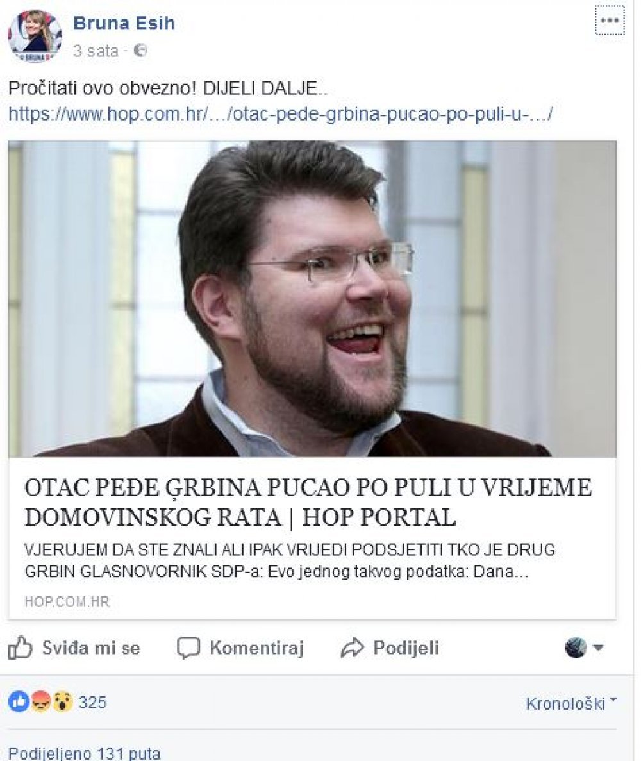Open article headline OTAC PEĐE GRBINA PUCAO
Image resolution: width=641 pixels, height=761 pixels.
click(x=308, y=502)
